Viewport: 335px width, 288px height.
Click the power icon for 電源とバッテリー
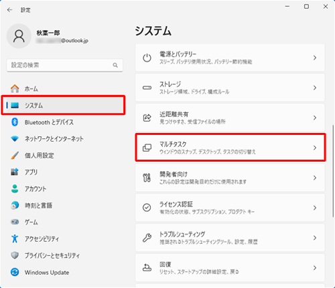[x=147, y=58]
